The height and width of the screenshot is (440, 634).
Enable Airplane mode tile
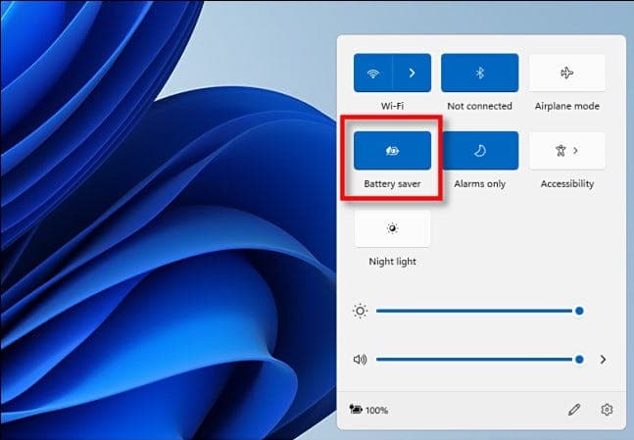tap(567, 73)
